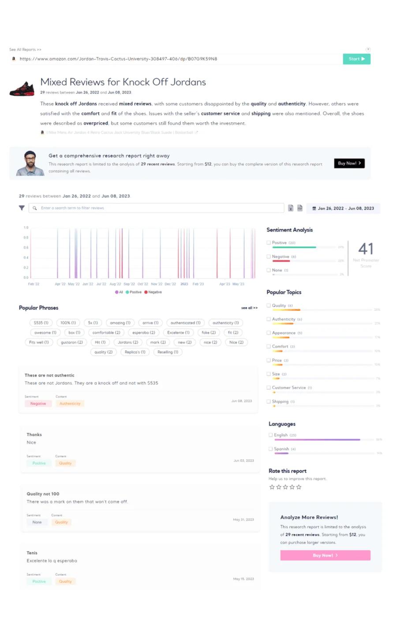Select the 'Fits well (1)' phrase chip
Image resolution: width=397 pixels, height=634 pixels.
39,342
